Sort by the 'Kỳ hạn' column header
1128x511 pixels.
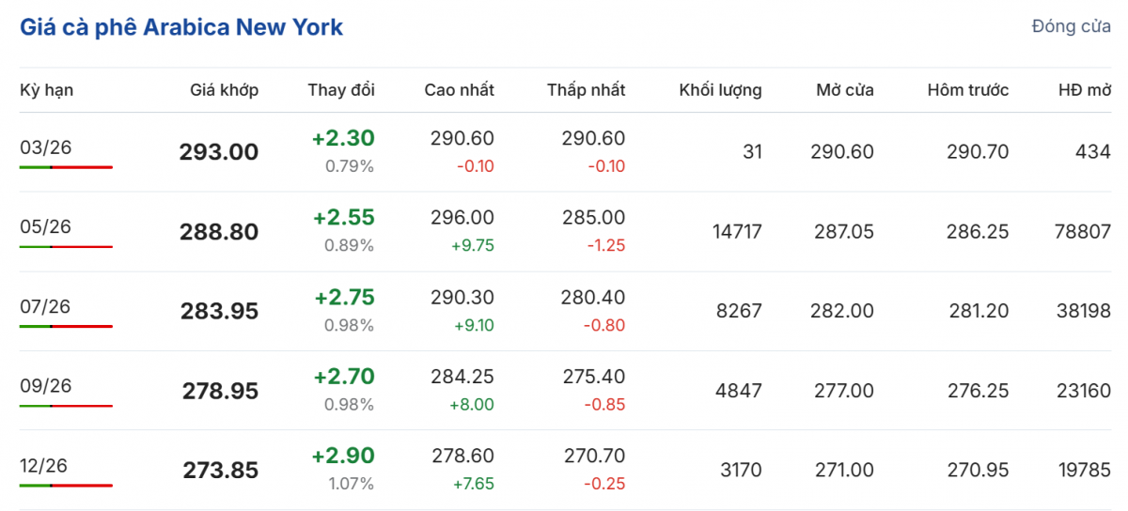click(x=46, y=90)
